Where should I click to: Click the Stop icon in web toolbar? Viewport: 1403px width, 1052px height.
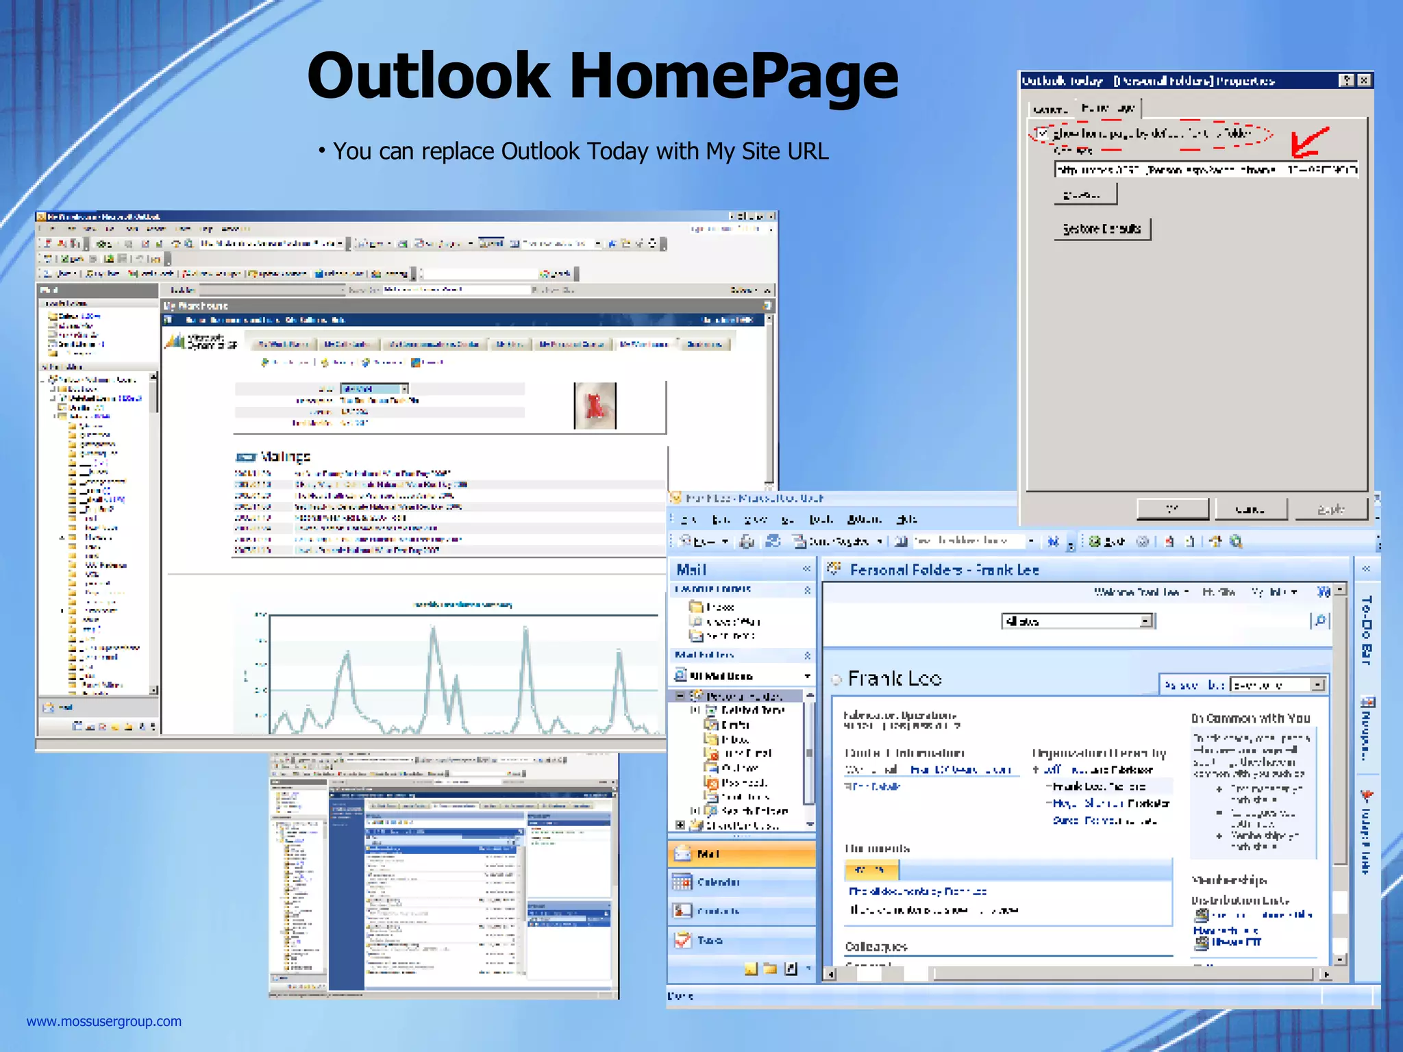[x=1169, y=542]
